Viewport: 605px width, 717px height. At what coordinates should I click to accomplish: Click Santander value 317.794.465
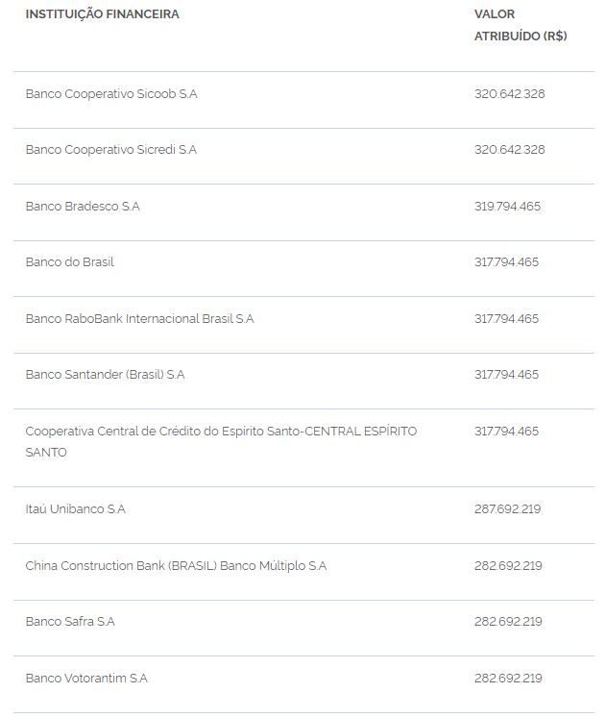tap(506, 375)
